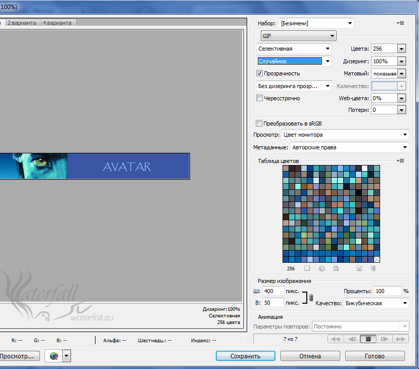Switch to the 4 варианта tab
This screenshot has width=419, height=369.
tap(57, 23)
